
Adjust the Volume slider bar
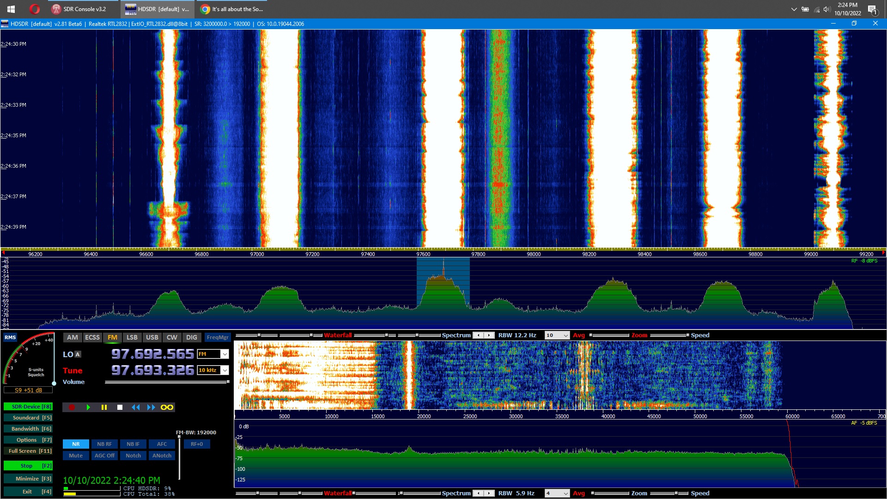(x=166, y=382)
